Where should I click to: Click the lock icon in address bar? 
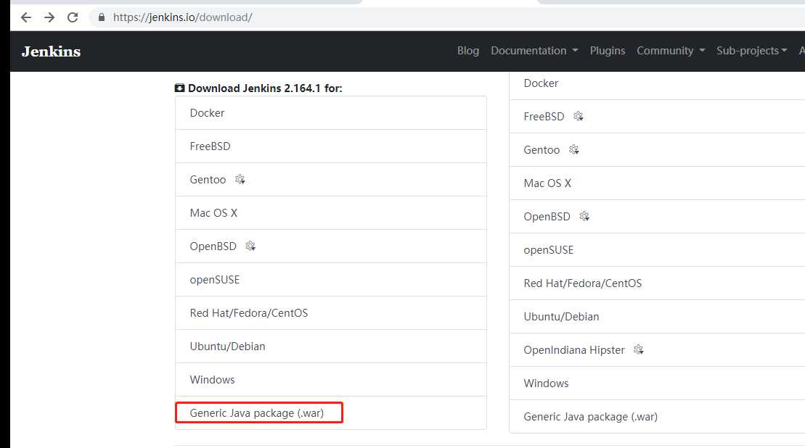102,17
